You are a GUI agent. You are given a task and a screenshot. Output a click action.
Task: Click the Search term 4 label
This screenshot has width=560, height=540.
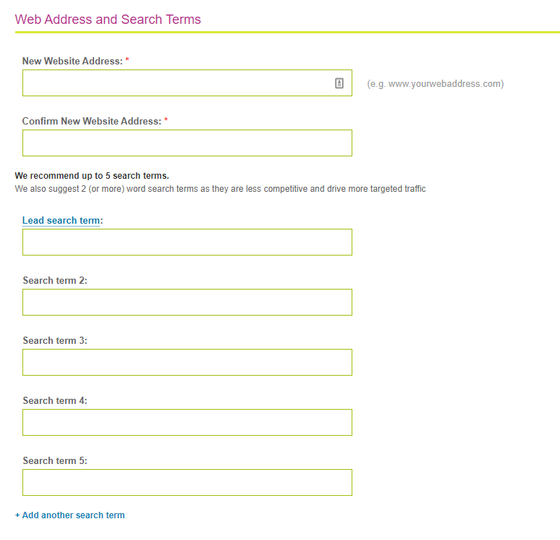[x=54, y=401]
